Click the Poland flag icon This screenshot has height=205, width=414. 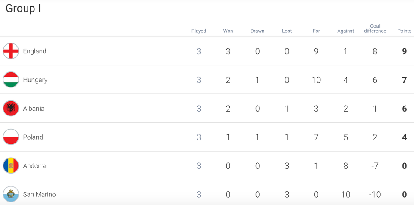tap(11, 137)
